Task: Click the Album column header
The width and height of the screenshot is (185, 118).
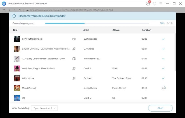Action: pos(116,30)
